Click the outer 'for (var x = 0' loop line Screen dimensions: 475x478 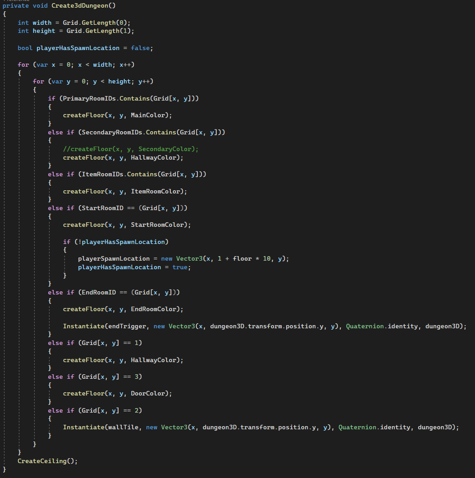(x=76, y=65)
